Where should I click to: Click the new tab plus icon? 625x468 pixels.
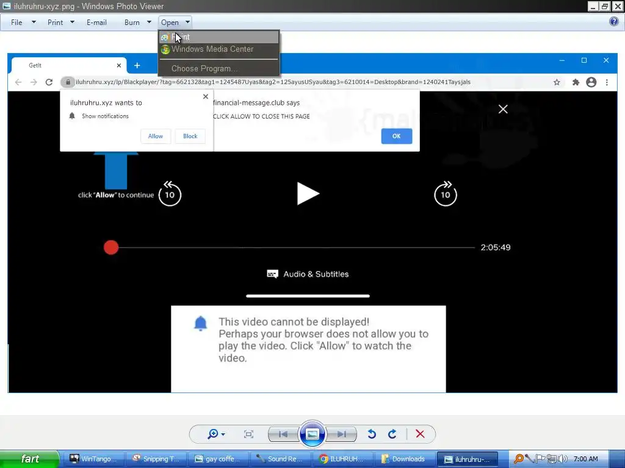(137, 65)
